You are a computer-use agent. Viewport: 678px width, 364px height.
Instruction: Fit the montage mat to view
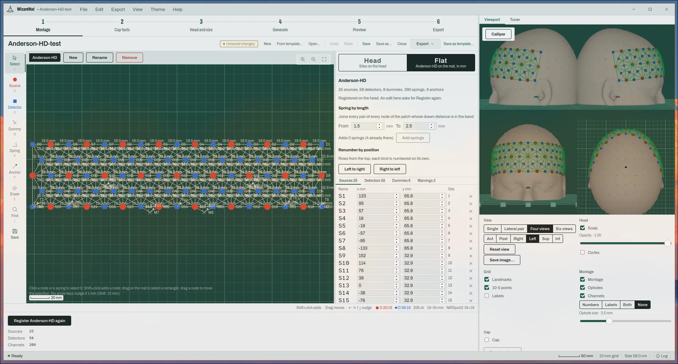point(324,59)
